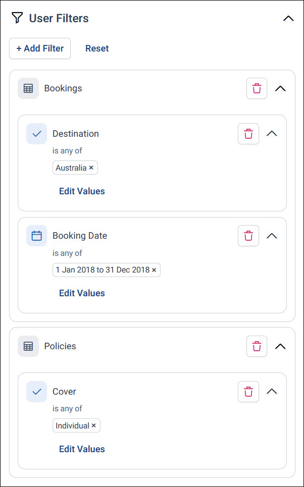Delete the Cover filter
304x487 pixels.
(x=248, y=392)
